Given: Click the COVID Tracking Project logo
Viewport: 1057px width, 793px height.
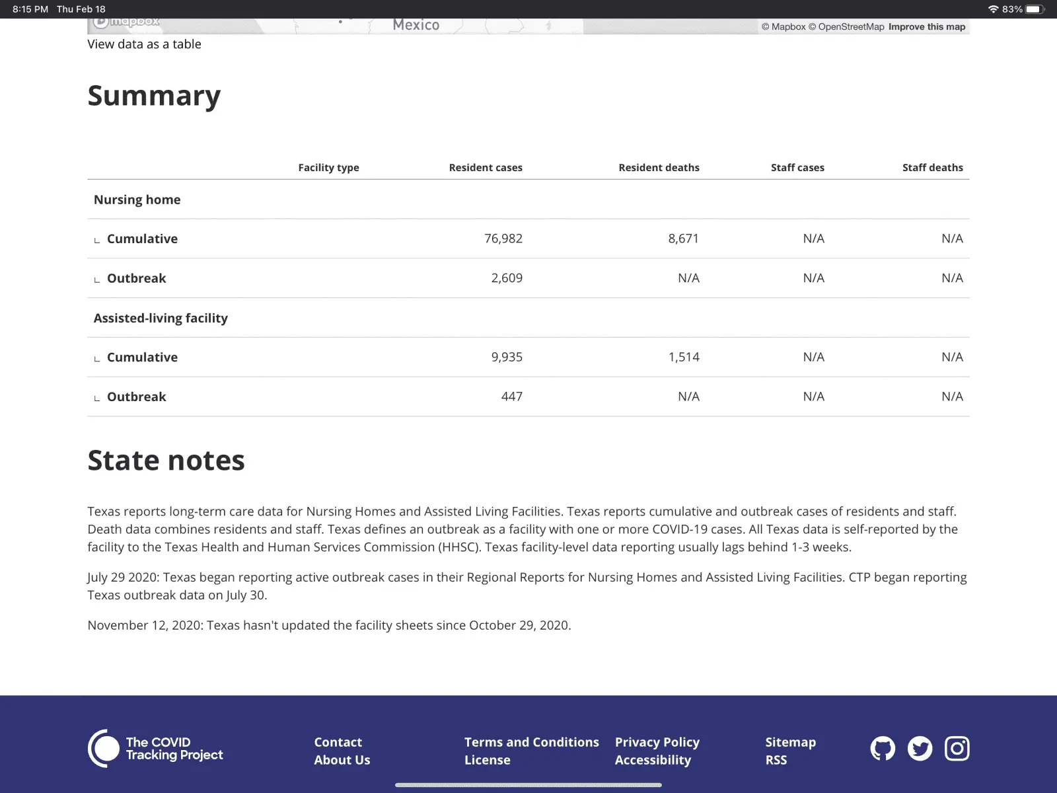Looking at the screenshot, I should (156, 749).
